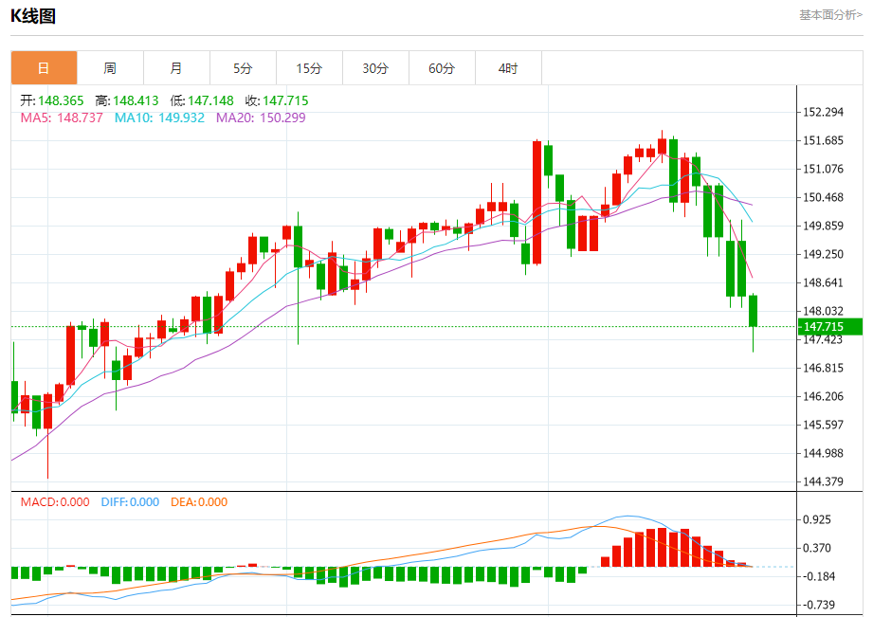This screenshot has height=617, width=873.
Task: Click the MA10: 149.932 label
Action: coord(159,118)
